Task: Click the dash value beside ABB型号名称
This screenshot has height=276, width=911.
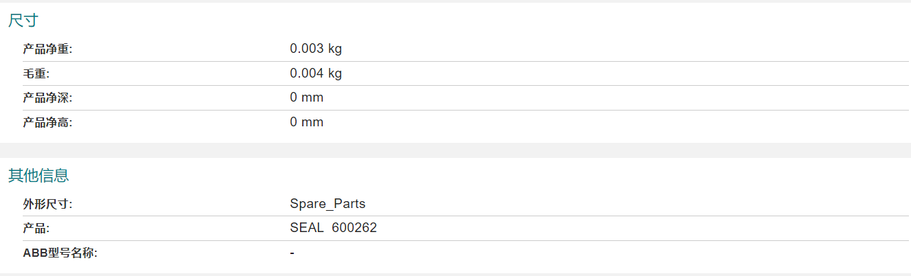Action: point(292,253)
